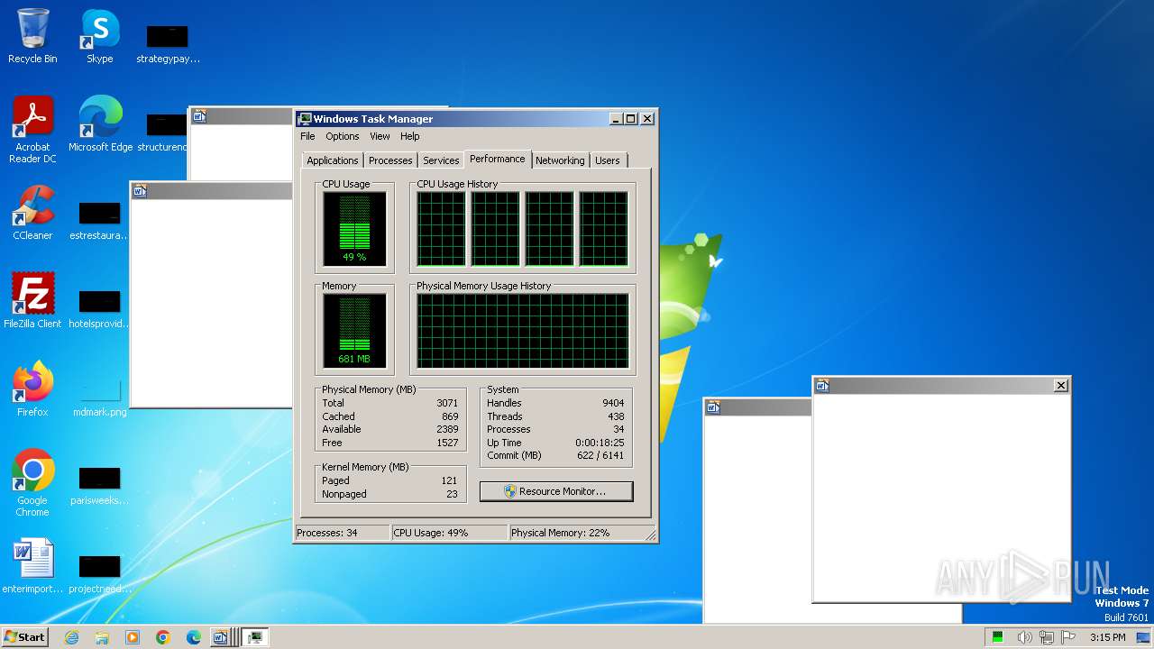The image size is (1154, 649).
Task: Open Internet Explorer from taskbar
Action: 71,637
